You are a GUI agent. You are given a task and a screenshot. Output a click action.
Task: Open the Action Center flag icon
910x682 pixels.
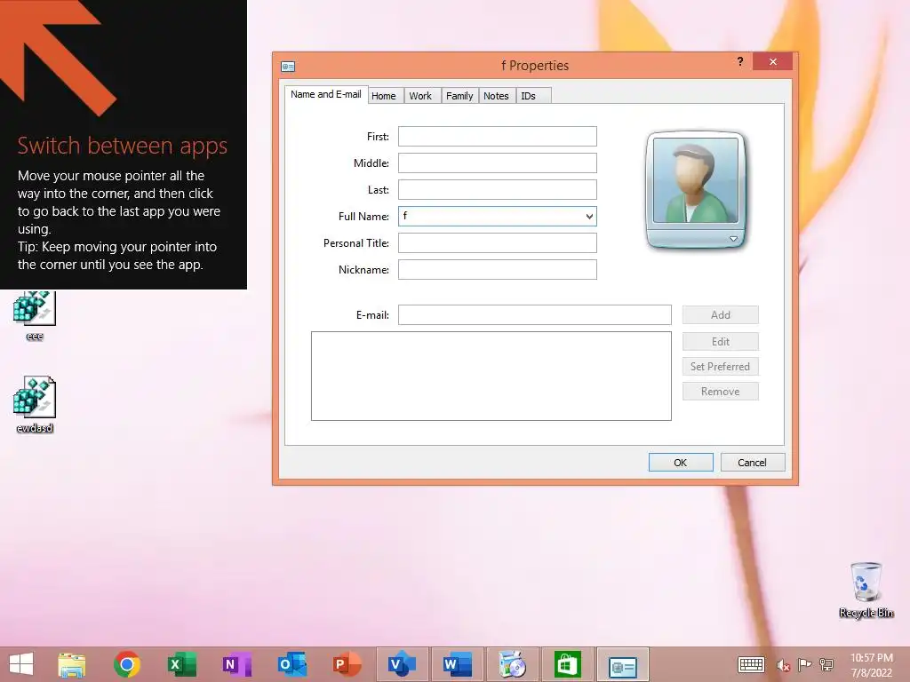(x=804, y=664)
